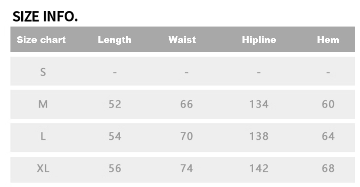Select the Hem column header
This screenshot has width=360, height=187.
coord(328,40)
